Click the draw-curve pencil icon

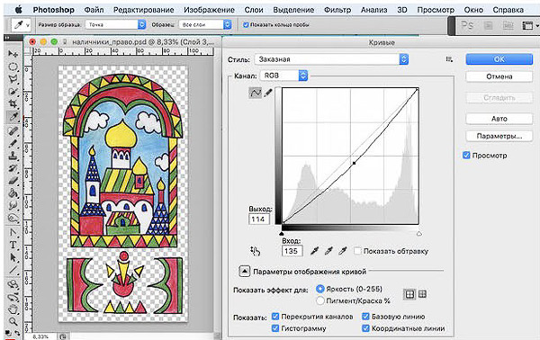(268, 93)
